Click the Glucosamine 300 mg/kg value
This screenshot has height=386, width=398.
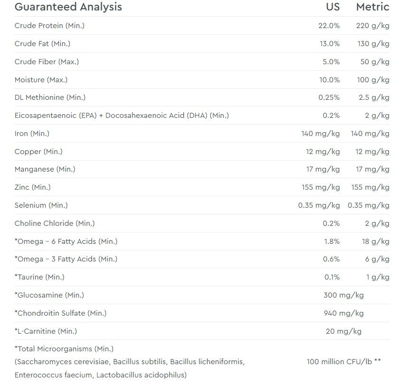tap(343, 295)
